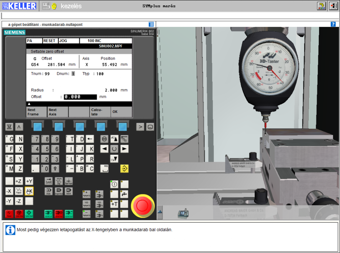Click the backspace left-arrow key

pyautogui.click(x=90, y=139)
